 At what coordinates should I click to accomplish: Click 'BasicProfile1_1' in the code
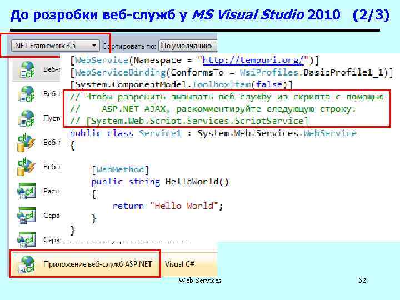pyautogui.click(x=344, y=72)
